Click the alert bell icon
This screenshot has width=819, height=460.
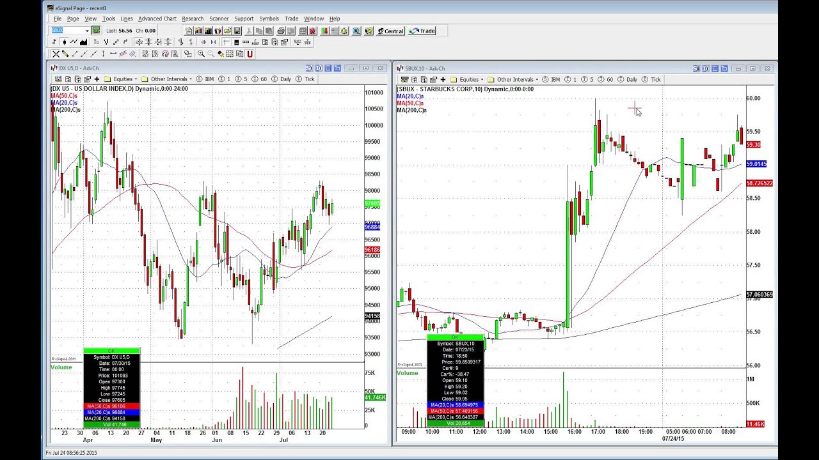coord(344,31)
